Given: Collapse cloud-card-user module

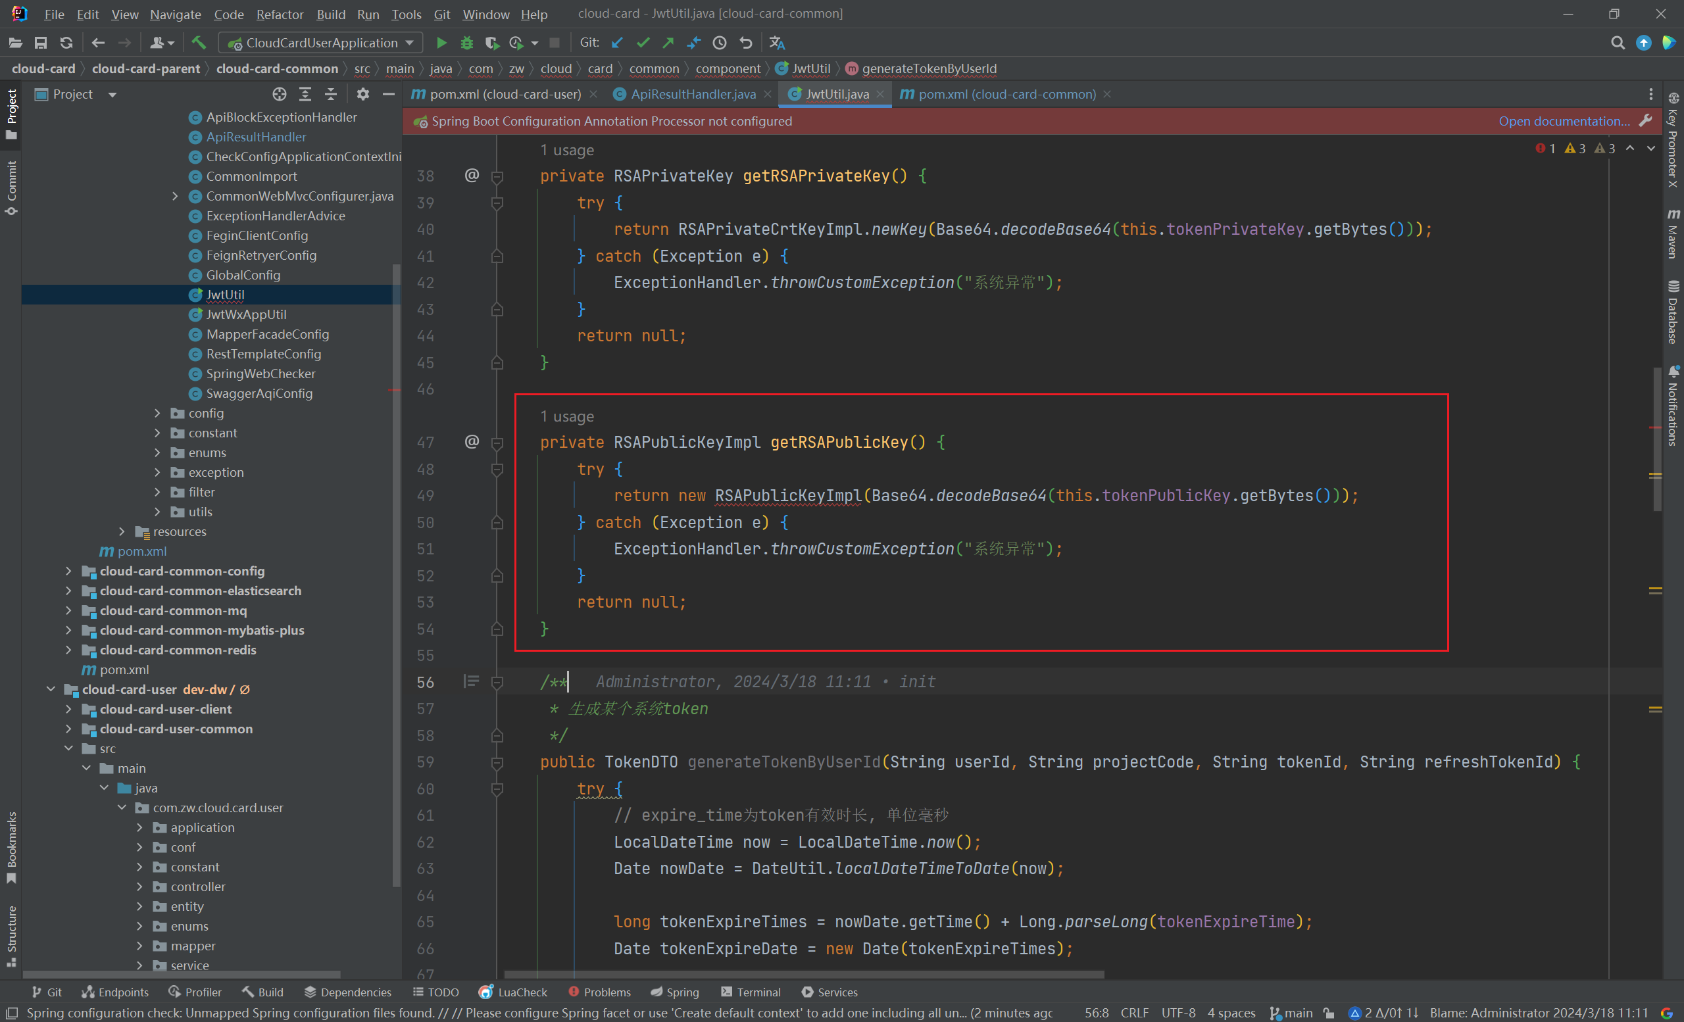Looking at the screenshot, I should [x=51, y=689].
